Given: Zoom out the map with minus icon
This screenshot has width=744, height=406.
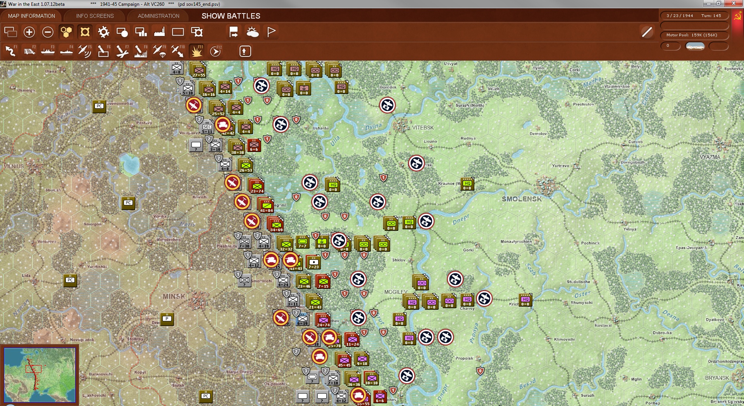Looking at the screenshot, I should point(48,32).
